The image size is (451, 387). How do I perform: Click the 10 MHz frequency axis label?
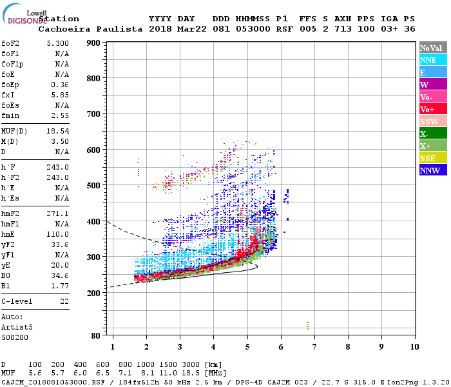[x=414, y=347]
